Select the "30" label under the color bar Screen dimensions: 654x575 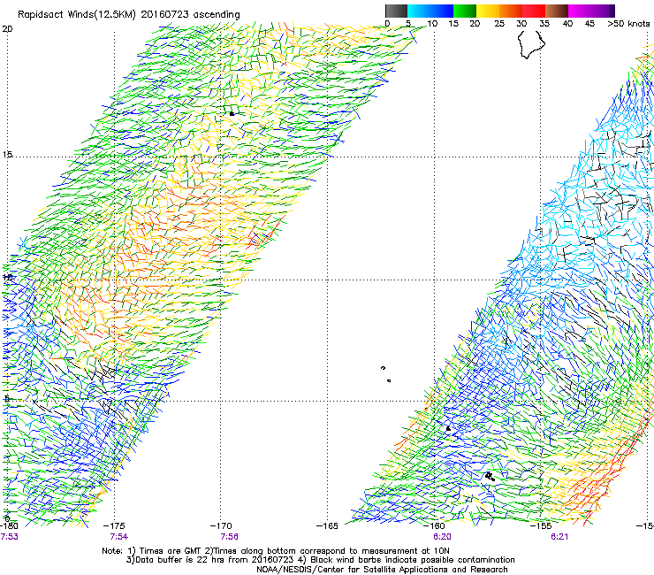521,24
